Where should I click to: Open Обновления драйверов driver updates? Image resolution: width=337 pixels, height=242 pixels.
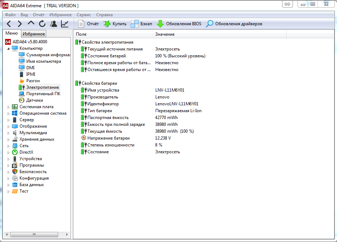[234, 24]
